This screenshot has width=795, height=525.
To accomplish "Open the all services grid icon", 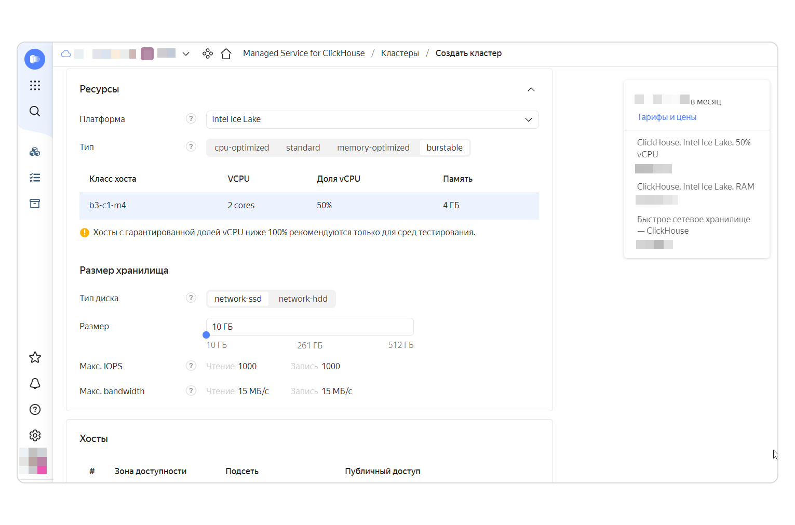I will click(35, 86).
